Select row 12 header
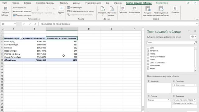Viewport: 199px width, 112px height. pyautogui.click(x=2, y=66)
